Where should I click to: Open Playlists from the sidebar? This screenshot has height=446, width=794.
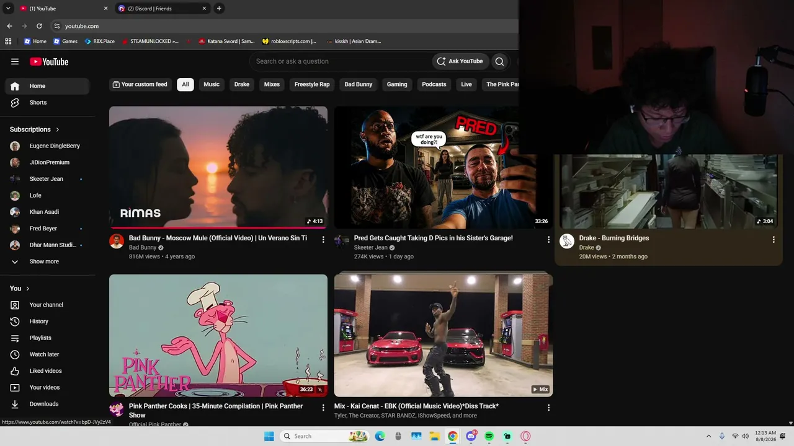click(47, 338)
